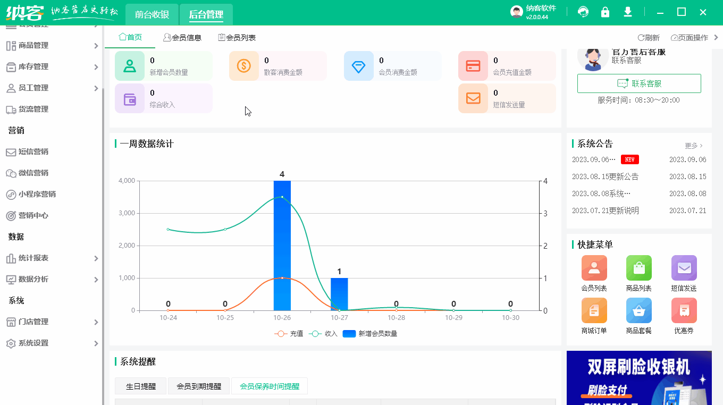Image resolution: width=723 pixels, height=405 pixels.
Task: Click the globe icon in title bar
Action: pos(583,11)
